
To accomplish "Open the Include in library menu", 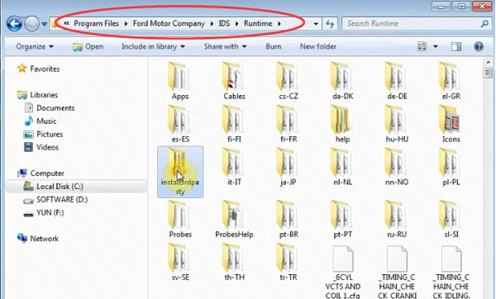I will 153,46.
